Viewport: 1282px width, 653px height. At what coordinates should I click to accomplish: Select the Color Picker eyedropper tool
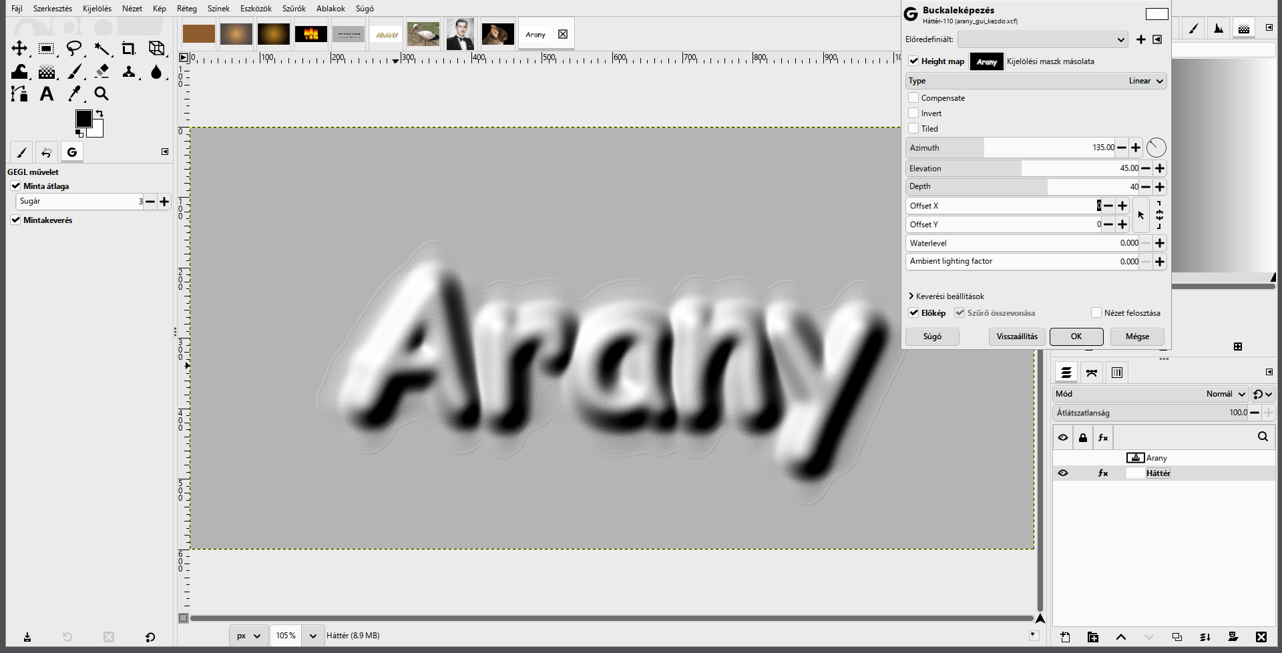point(75,94)
